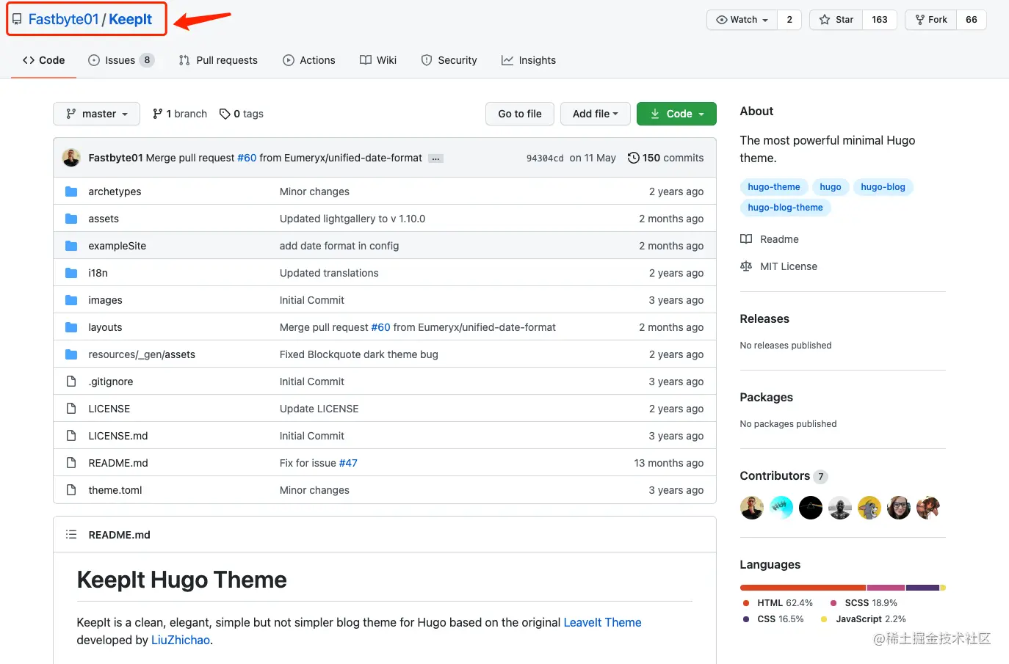The image size is (1009, 664).
Task: Select the hugo-blog-theme topic tag
Action: pos(785,208)
